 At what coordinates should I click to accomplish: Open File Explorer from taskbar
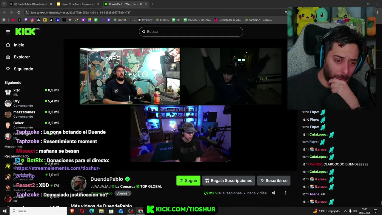click(101, 211)
